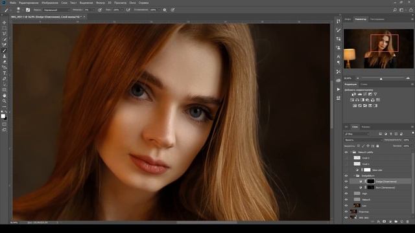
Task: Open the Actions play panel icon
Action: tap(338, 89)
